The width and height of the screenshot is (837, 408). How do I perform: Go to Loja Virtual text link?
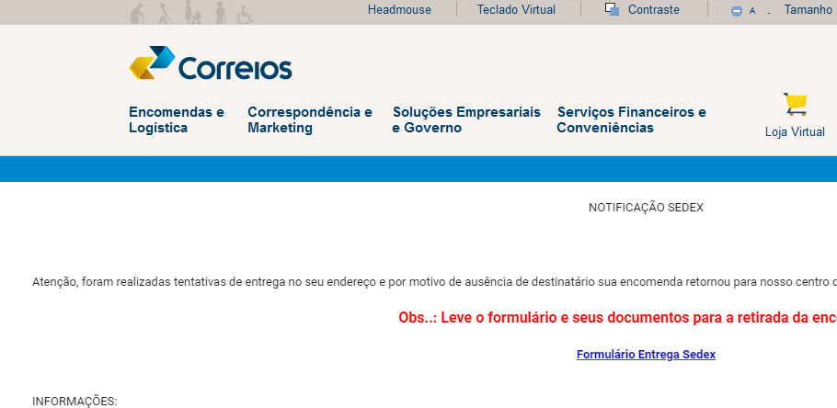[795, 131]
